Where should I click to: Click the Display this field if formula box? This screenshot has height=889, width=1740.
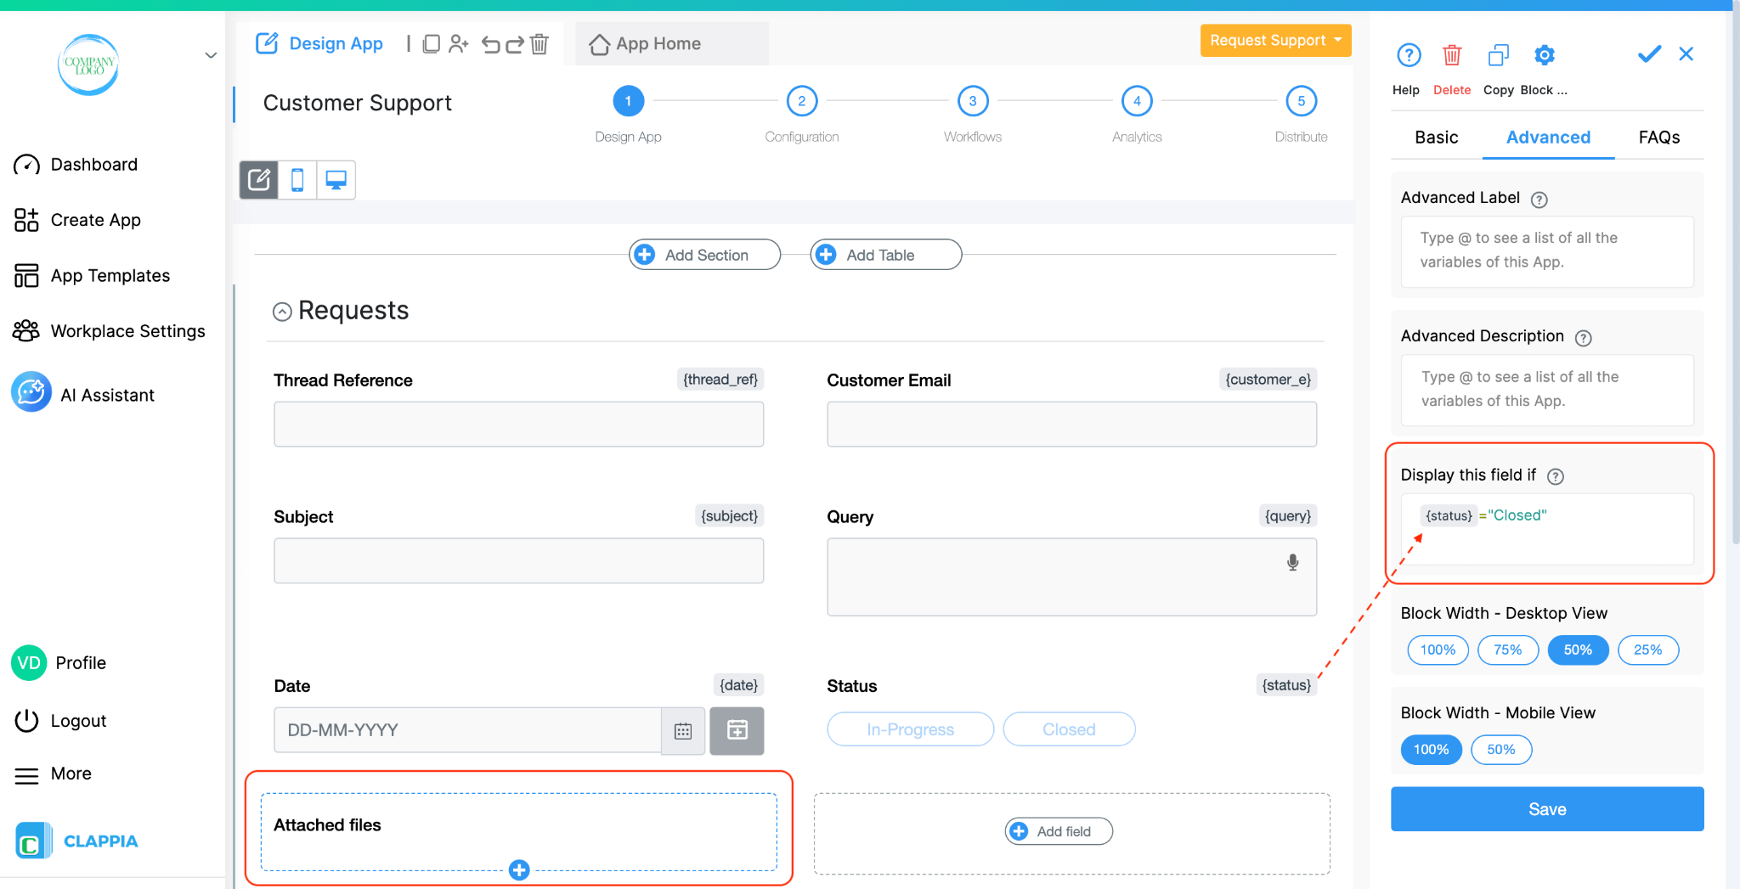tap(1547, 529)
